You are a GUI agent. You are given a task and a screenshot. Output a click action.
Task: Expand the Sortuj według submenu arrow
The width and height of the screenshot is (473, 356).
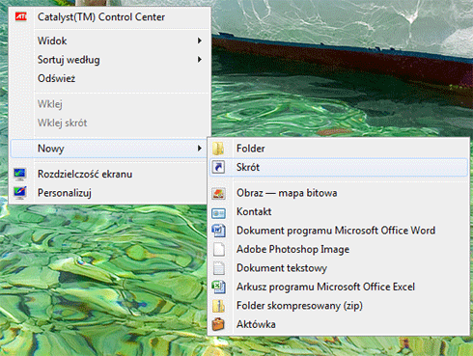tap(200, 60)
